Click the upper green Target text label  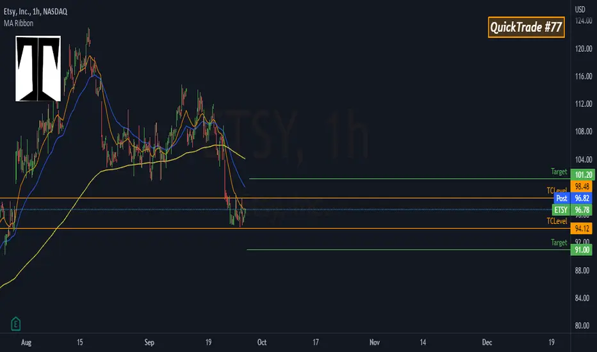pos(559,172)
